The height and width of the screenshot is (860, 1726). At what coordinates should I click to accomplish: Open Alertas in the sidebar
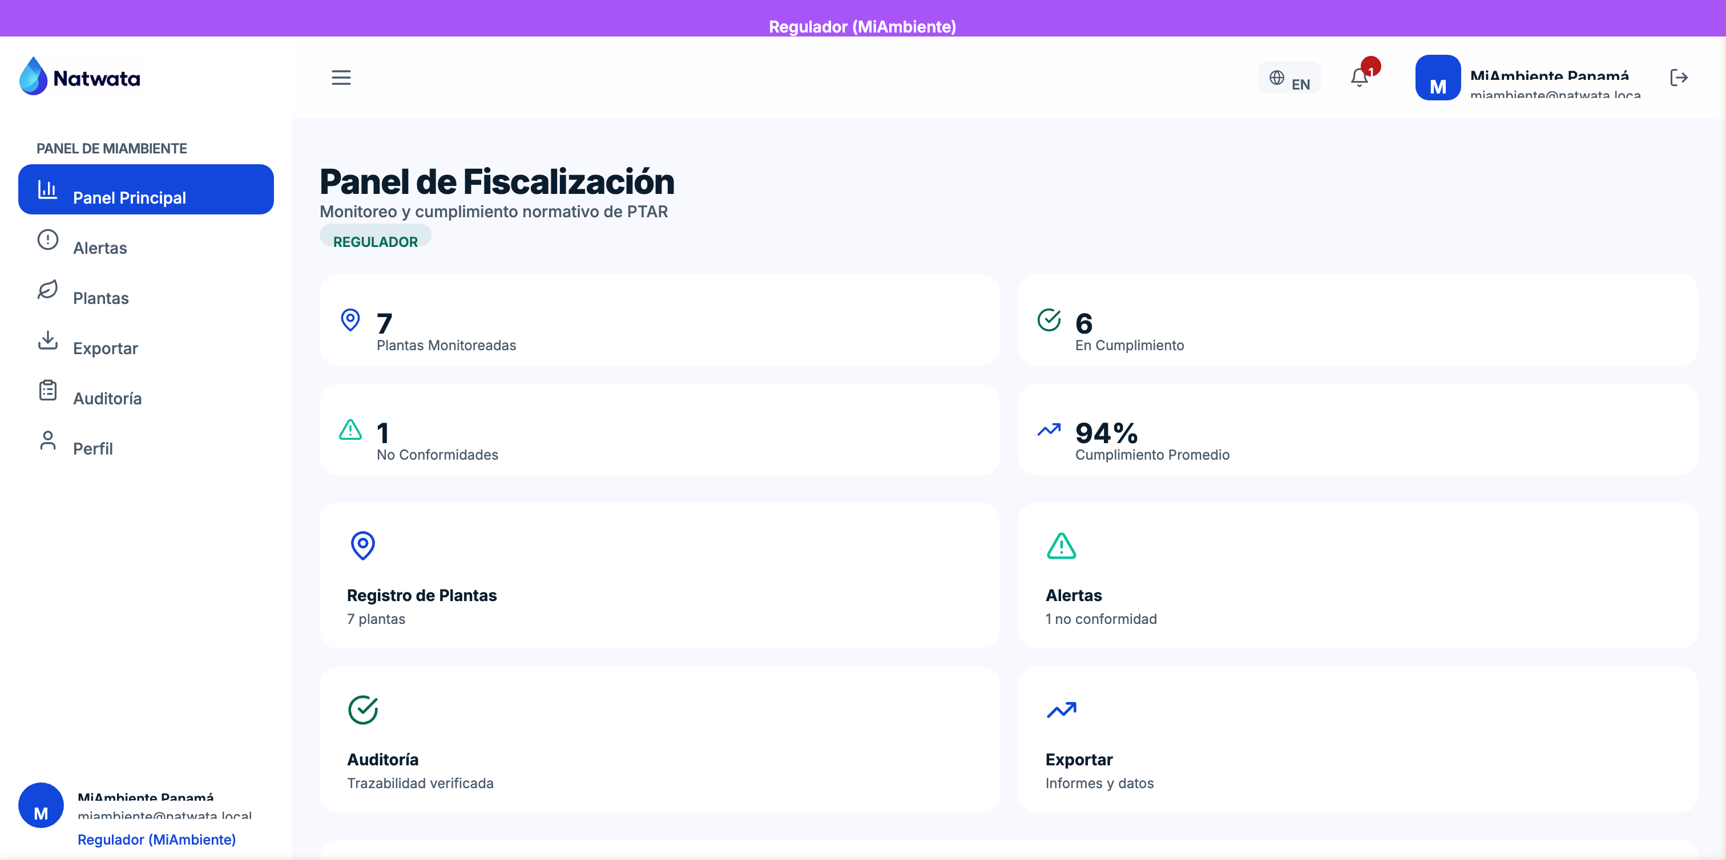pyautogui.click(x=100, y=248)
